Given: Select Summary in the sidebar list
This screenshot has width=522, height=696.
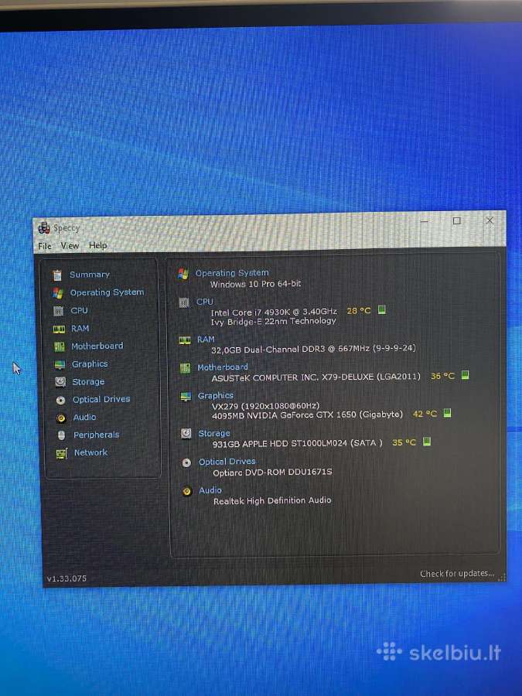Looking at the screenshot, I should point(89,275).
